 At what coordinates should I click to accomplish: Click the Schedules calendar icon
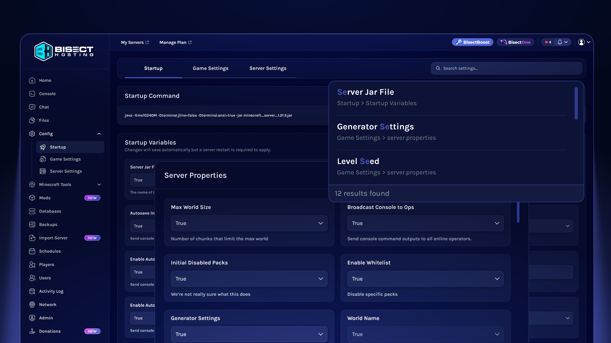(32, 251)
